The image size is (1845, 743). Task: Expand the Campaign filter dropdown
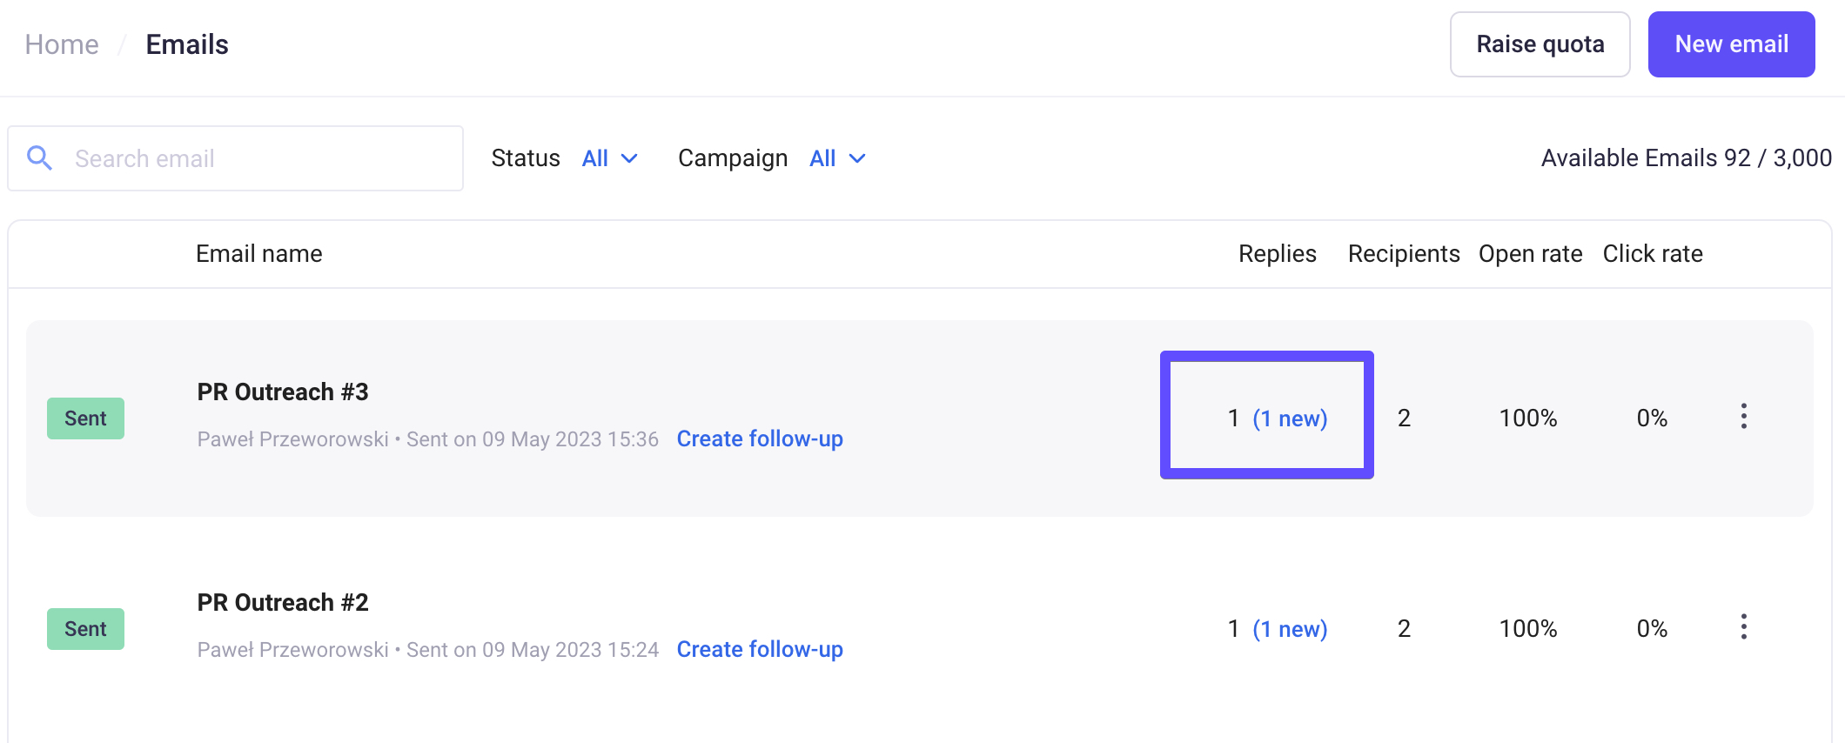[x=838, y=158]
